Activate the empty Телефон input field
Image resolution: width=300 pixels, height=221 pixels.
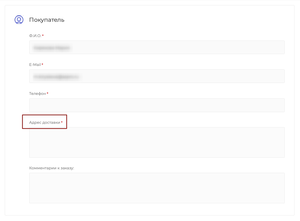click(x=157, y=105)
